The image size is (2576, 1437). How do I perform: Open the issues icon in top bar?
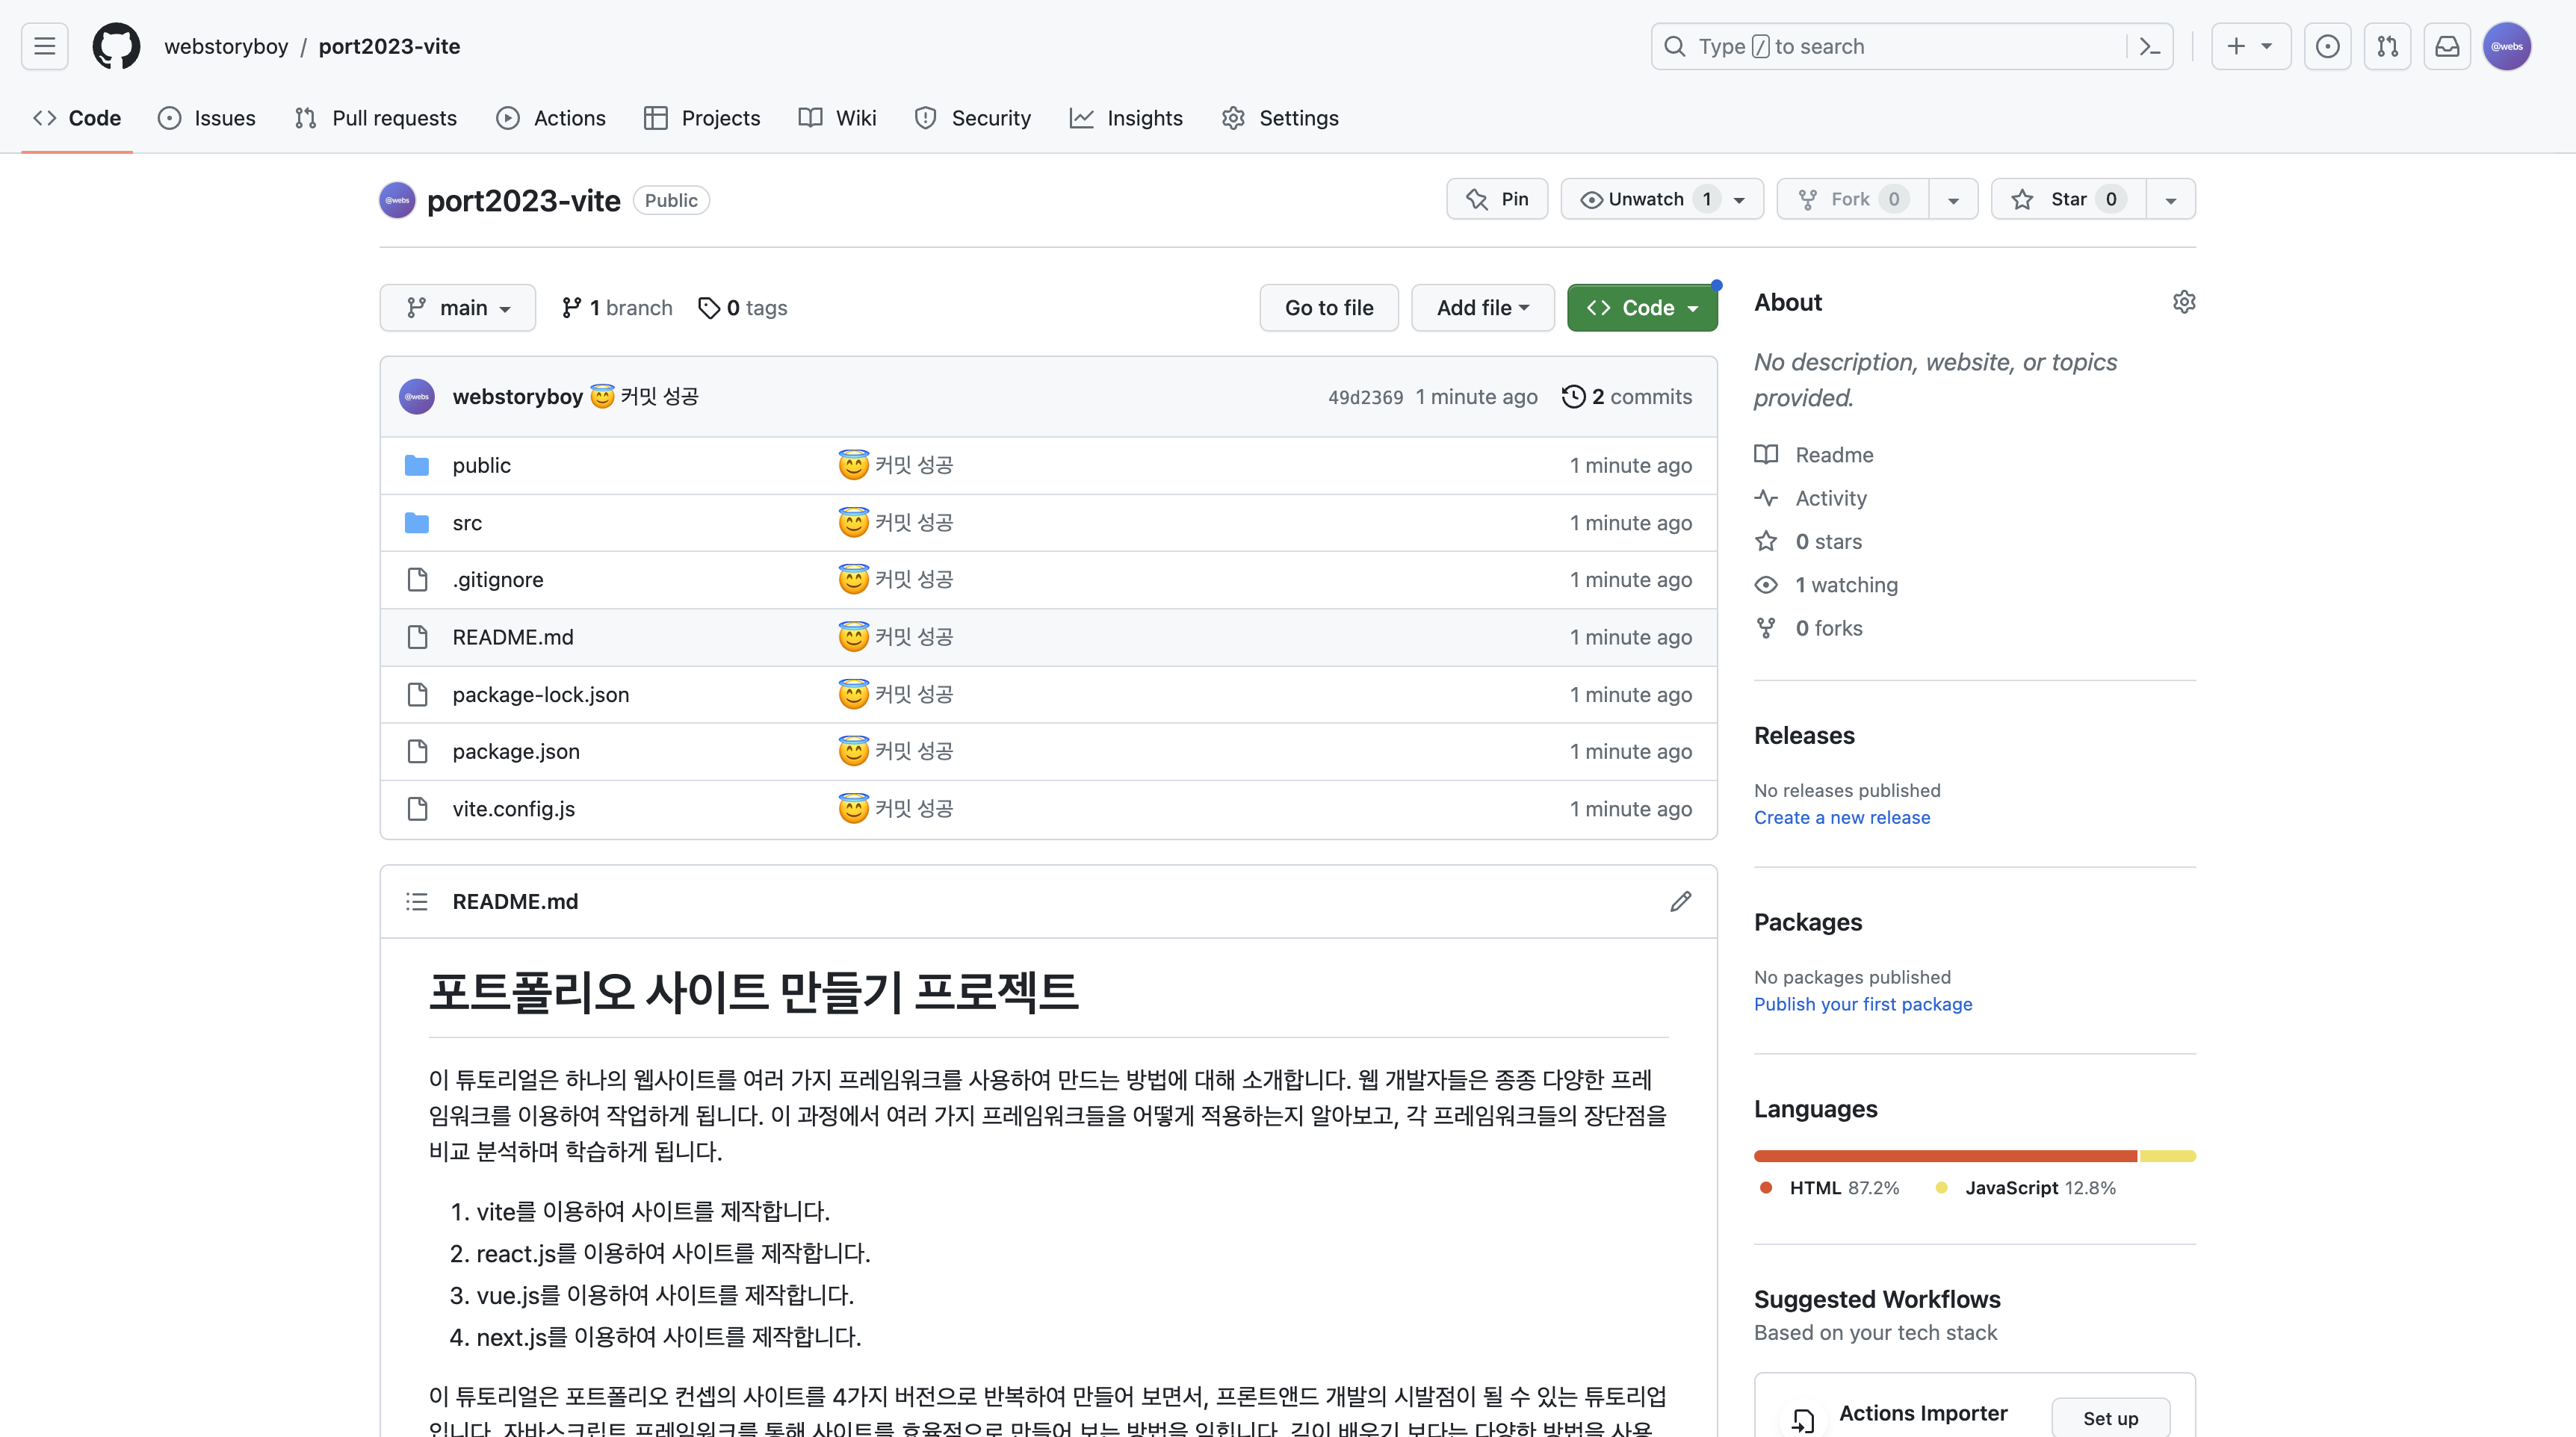click(x=2327, y=46)
